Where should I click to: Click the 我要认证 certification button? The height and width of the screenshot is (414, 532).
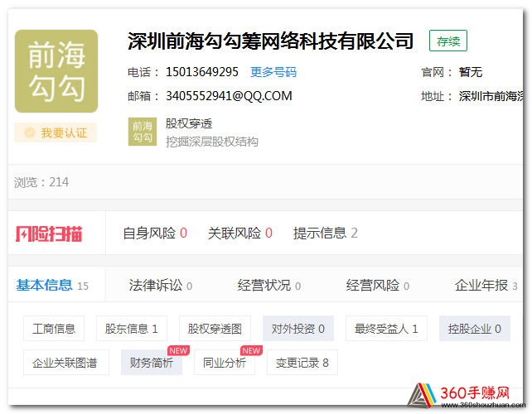tap(56, 132)
